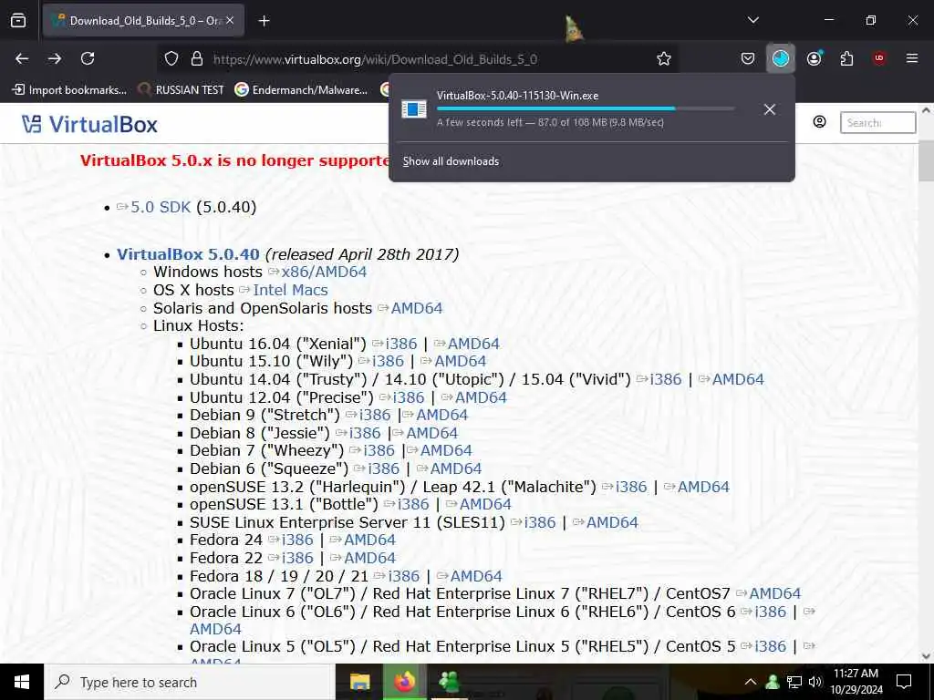Click the volume speaker tray icon
This screenshot has width=934, height=700.
click(815, 682)
